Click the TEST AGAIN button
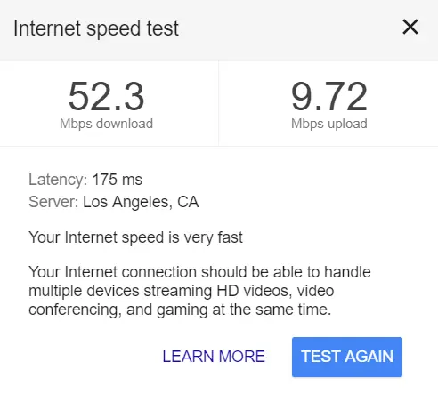 (347, 357)
